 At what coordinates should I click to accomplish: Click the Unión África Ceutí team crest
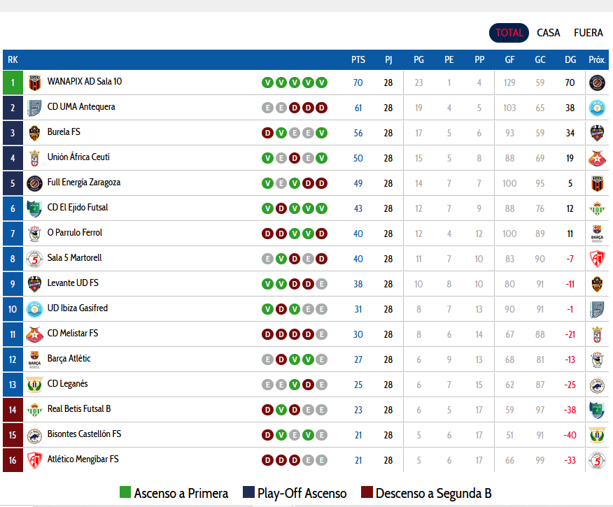click(x=34, y=158)
